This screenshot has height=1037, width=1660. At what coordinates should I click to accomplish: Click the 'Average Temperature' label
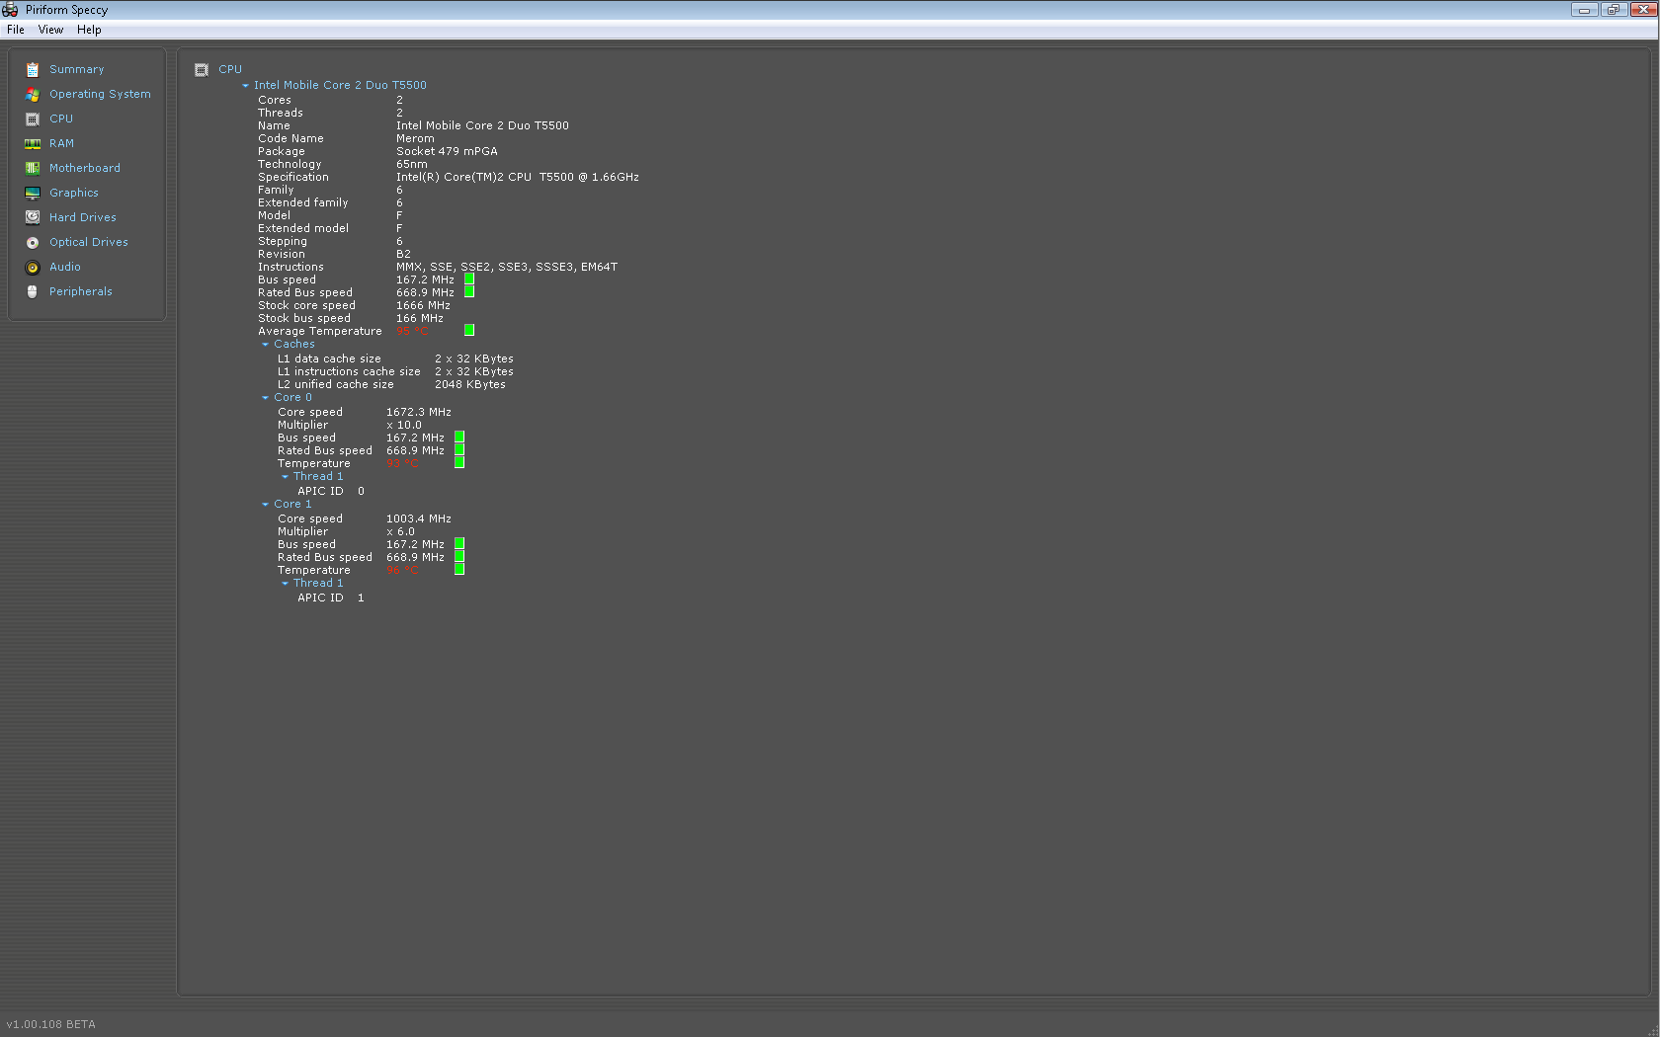pyautogui.click(x=320, y=331)
